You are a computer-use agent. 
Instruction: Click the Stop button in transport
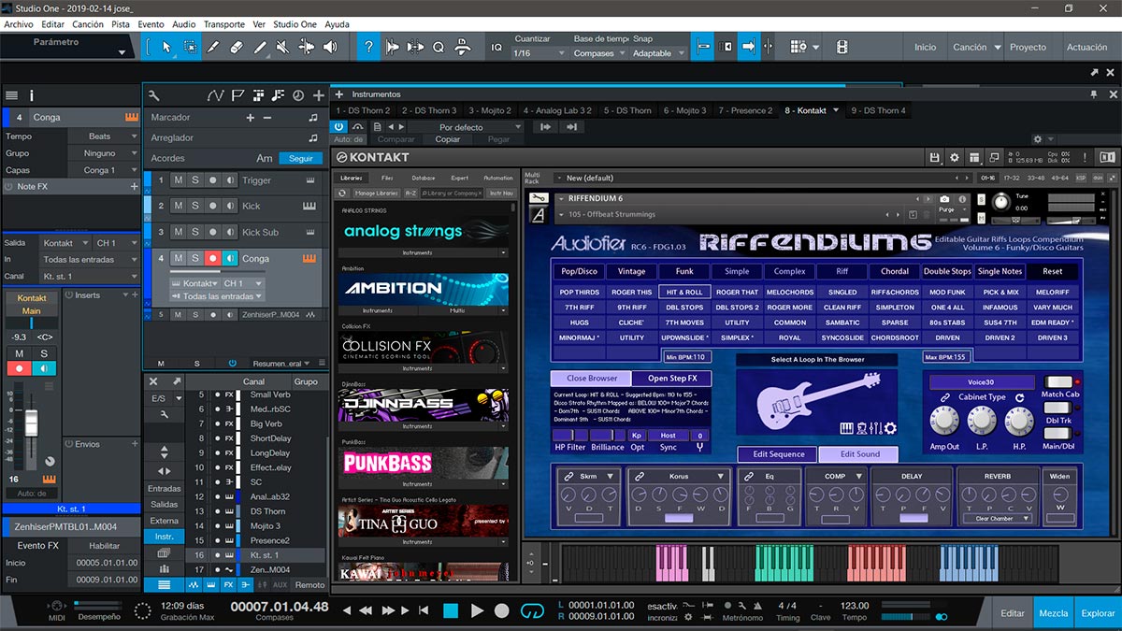click(x=451, y=610)
